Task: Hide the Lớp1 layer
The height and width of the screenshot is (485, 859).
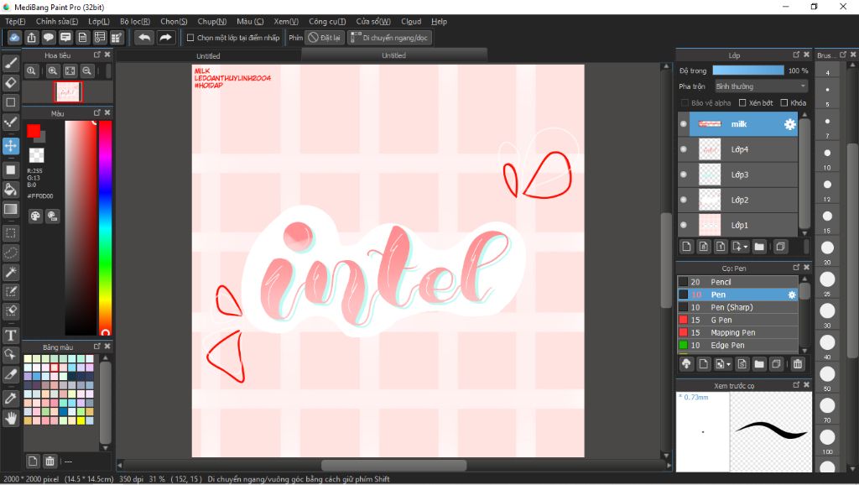Action: point(683,225)
